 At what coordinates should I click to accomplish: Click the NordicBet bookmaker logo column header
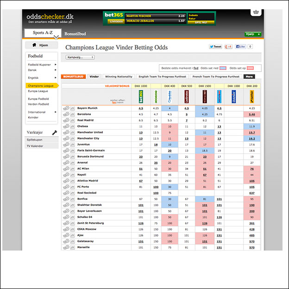[170, 97]
